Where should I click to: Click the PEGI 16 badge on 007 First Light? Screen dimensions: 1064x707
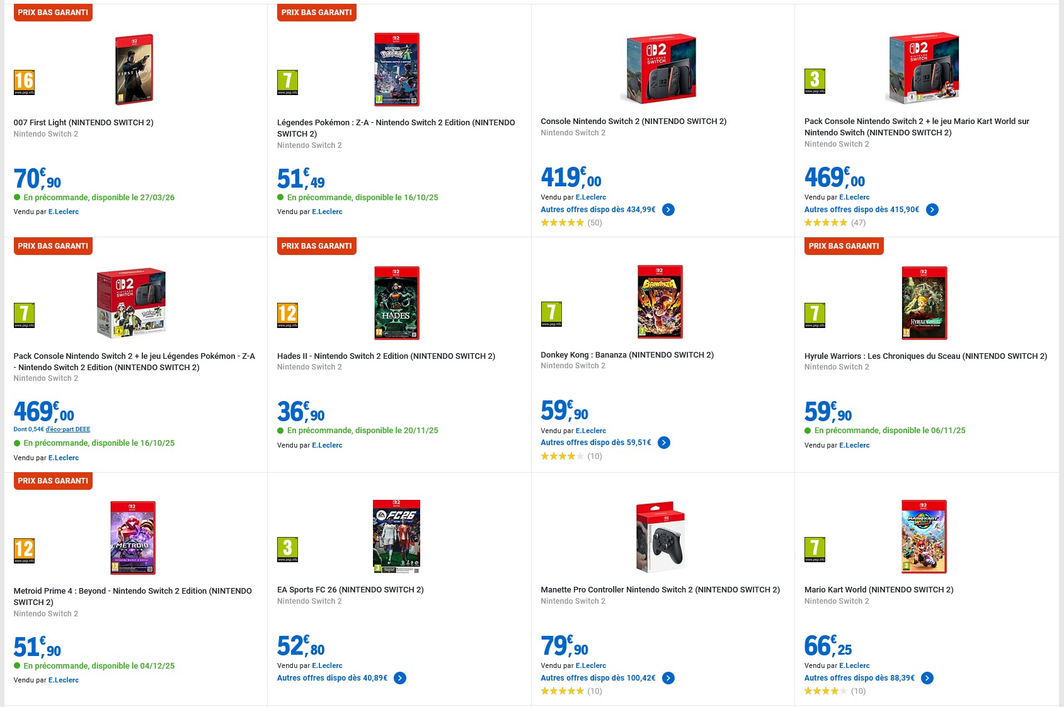tap(24, 82)
